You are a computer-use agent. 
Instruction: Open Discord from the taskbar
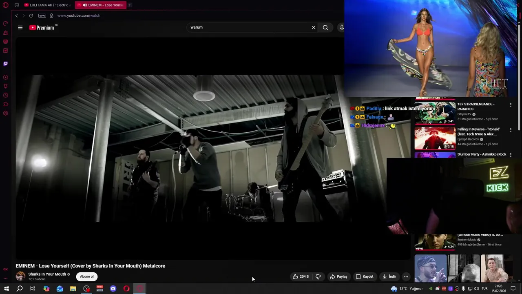[x=113, y=289]
